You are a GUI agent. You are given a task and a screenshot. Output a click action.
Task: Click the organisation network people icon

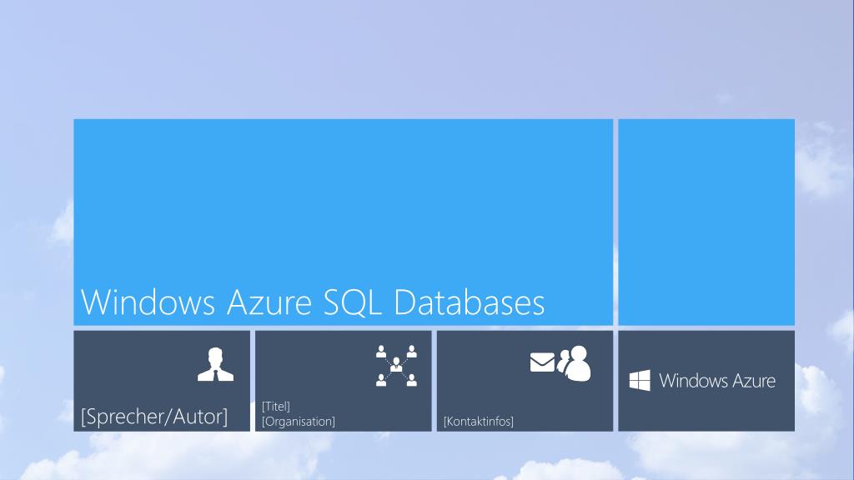[x=396, y=365]
